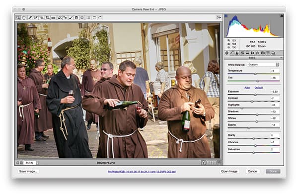Click the Vibrance slider handle
The width and height of the screenshot is (298, 195).
click(x=255, y=145)
